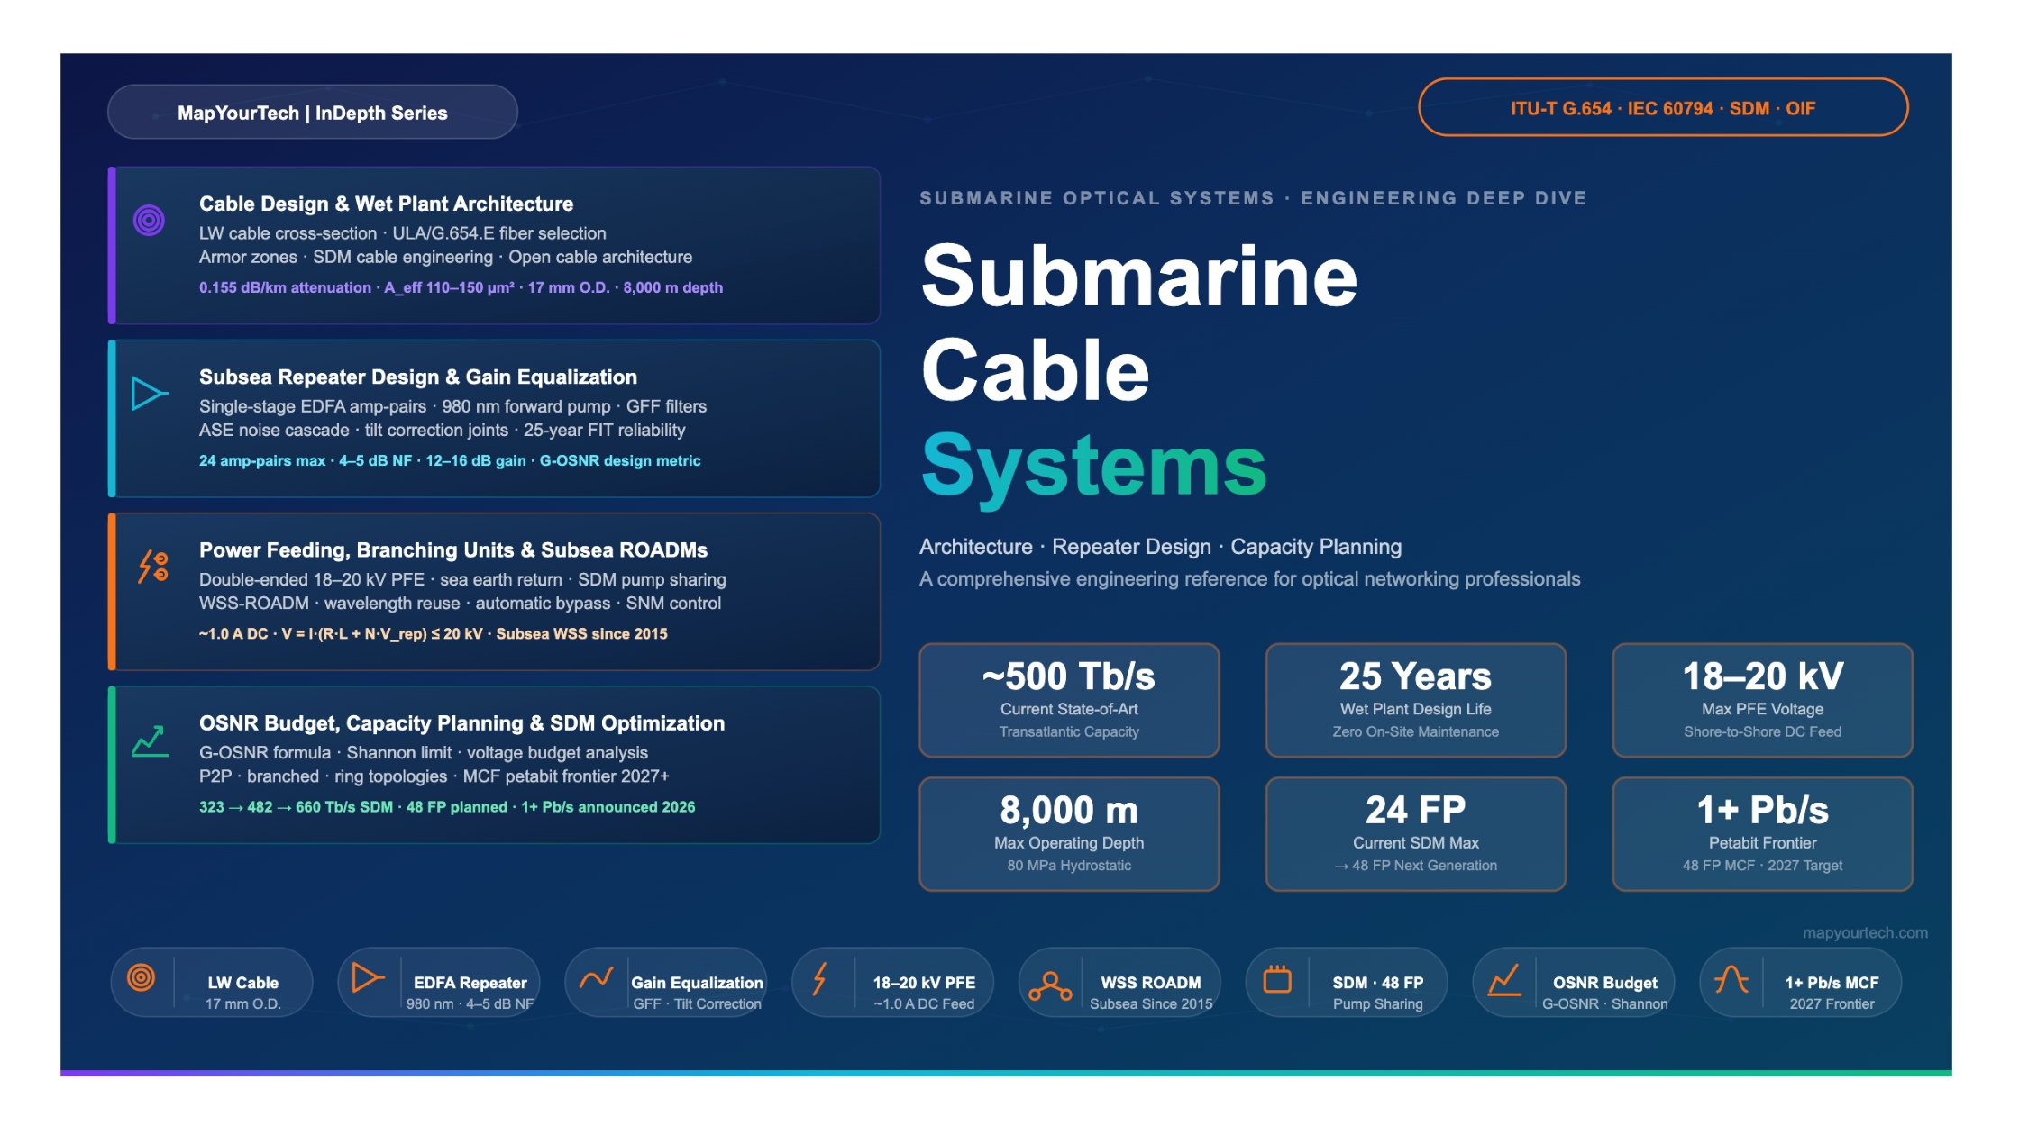Click 'LW cable cross-section · ULA/G.654.E fiber selection' line
Image resolution: width=2019 pixels, height=1135 pixels.
pos(402,233)
